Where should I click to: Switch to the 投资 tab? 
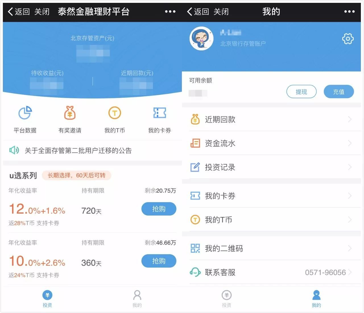47,298
